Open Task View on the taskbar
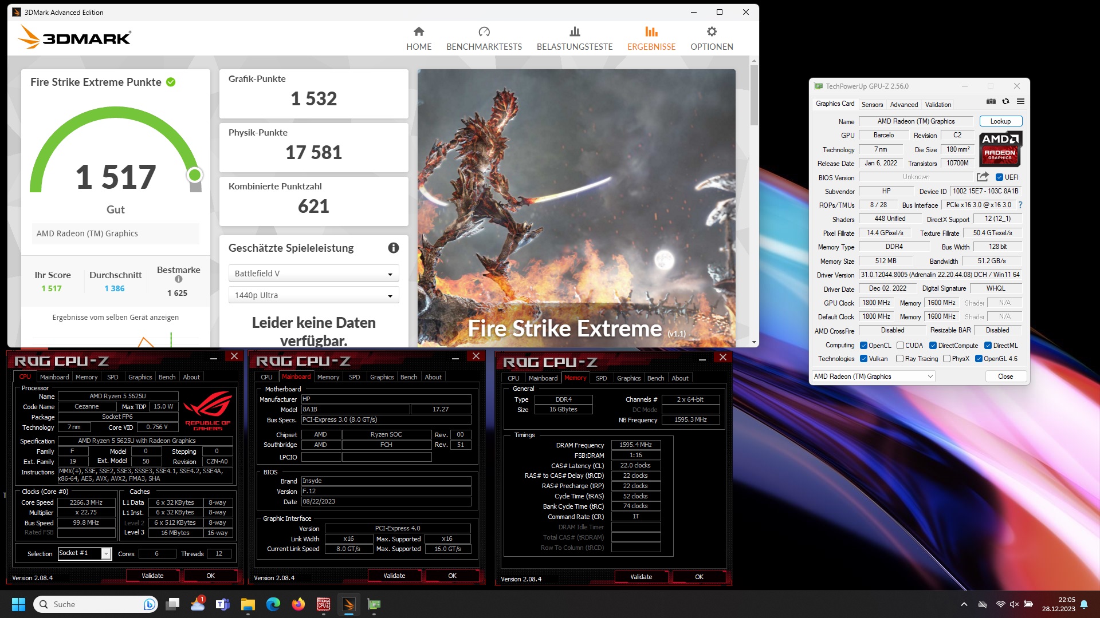1100x618 pixels. (172, 604)
